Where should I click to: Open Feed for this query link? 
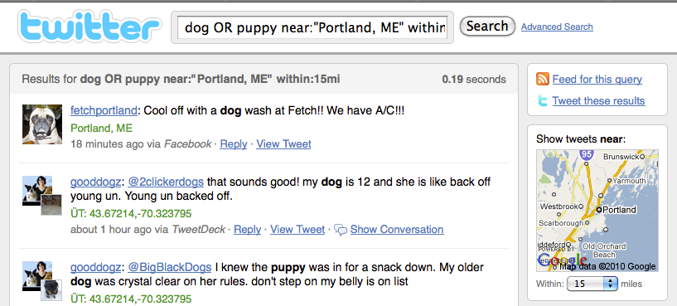[597, 80]
